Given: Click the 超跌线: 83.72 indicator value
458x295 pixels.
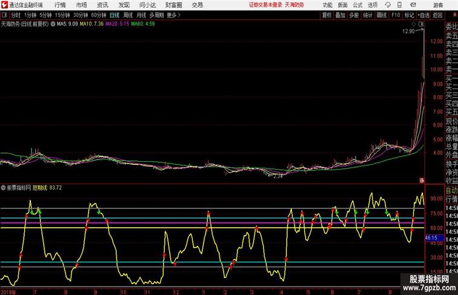Looking at the screenshot, I should point(47,188).
